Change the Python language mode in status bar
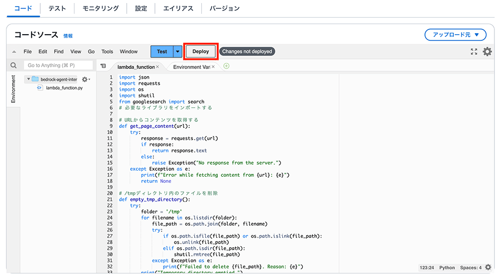The width and height of the screenshot is (503, 278). pyautogui.click(x=447, y=267)
